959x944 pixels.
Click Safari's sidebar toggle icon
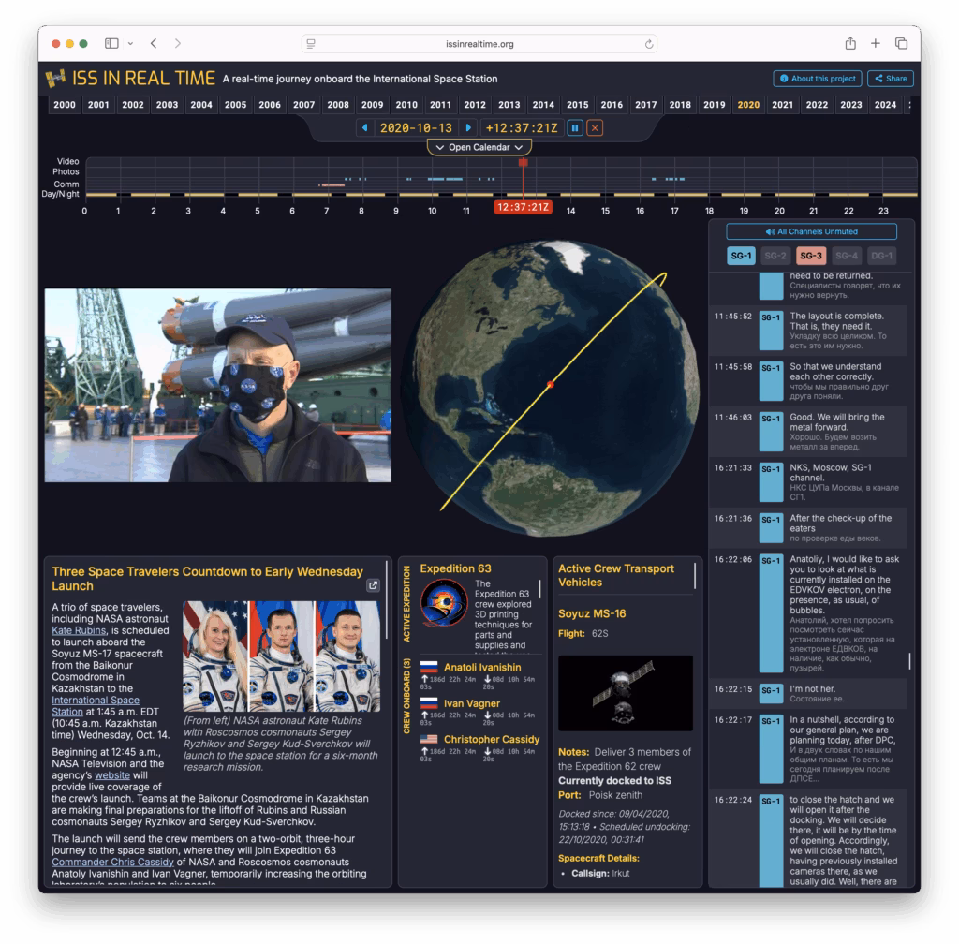click(x=111, y=44)
